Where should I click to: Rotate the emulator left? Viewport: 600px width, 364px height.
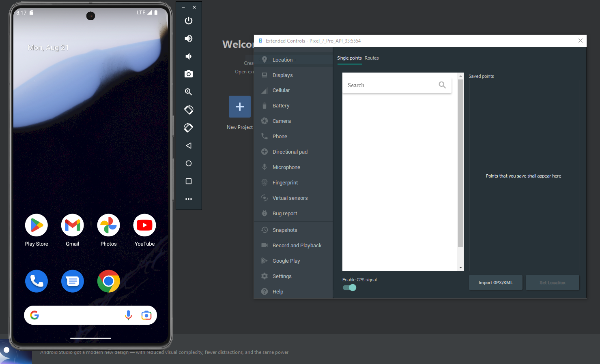(x=189, y=110)
